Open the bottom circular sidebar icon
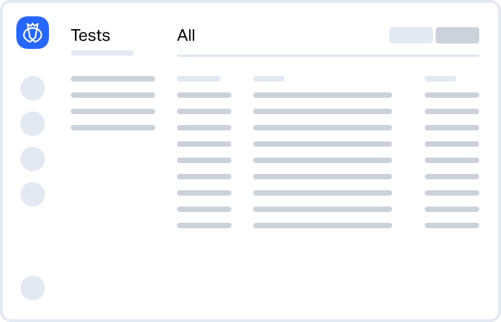The image size is (501, 322). [x=33, y=288]
